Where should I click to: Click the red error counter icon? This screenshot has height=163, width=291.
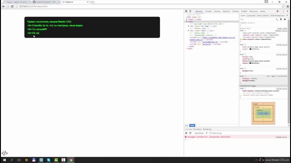(x=278, y=11)
